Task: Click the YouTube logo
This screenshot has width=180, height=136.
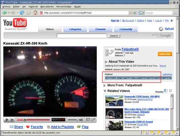Action: pos(15,24)
